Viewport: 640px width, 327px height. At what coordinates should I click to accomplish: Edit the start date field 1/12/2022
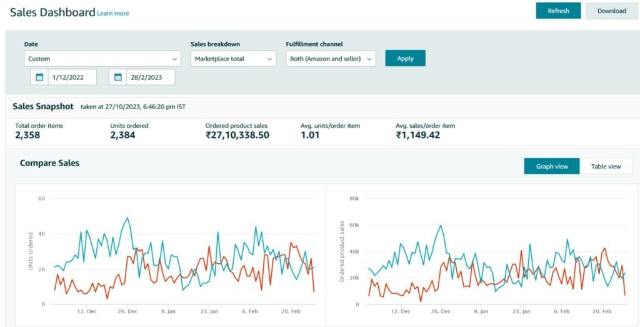point(72,77)
